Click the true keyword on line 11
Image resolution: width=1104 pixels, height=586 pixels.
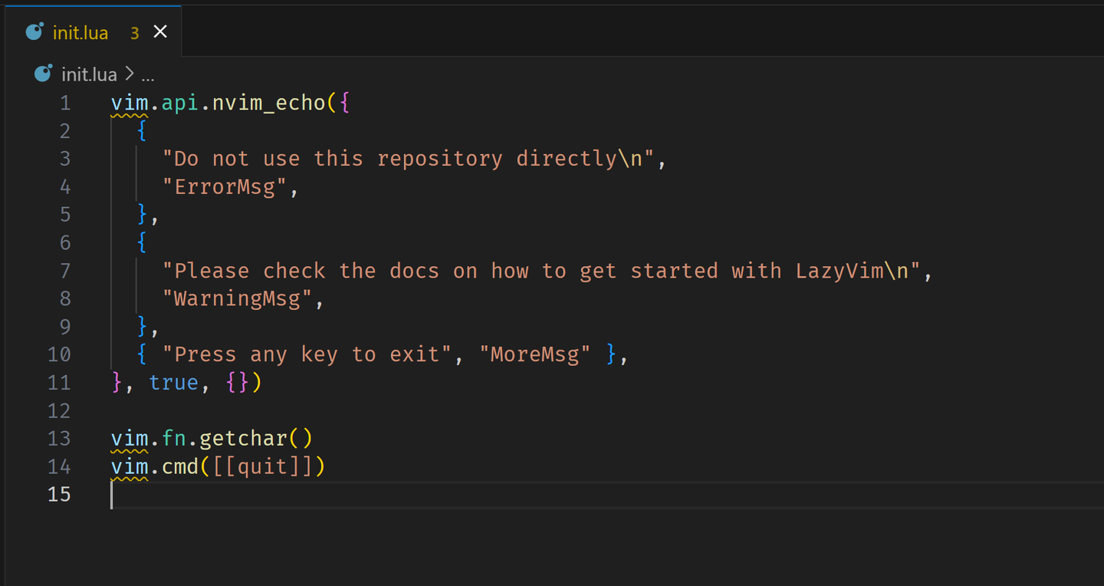click(x=174, y=382)
